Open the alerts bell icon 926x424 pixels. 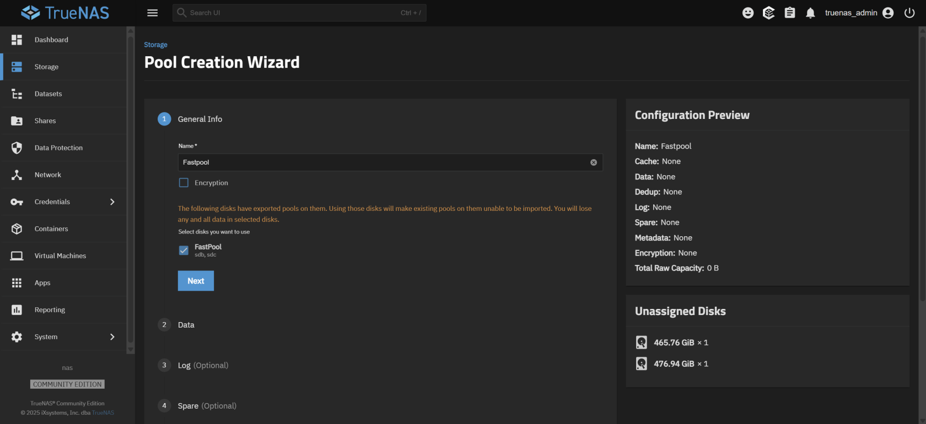(x=810, y=13)
